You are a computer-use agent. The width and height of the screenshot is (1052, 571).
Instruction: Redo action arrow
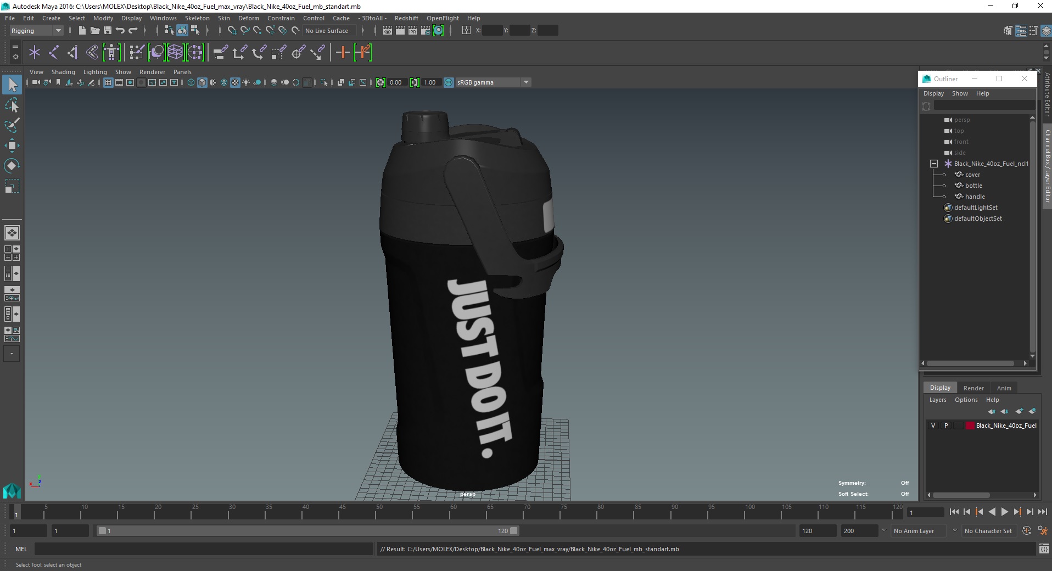[133, 31]
